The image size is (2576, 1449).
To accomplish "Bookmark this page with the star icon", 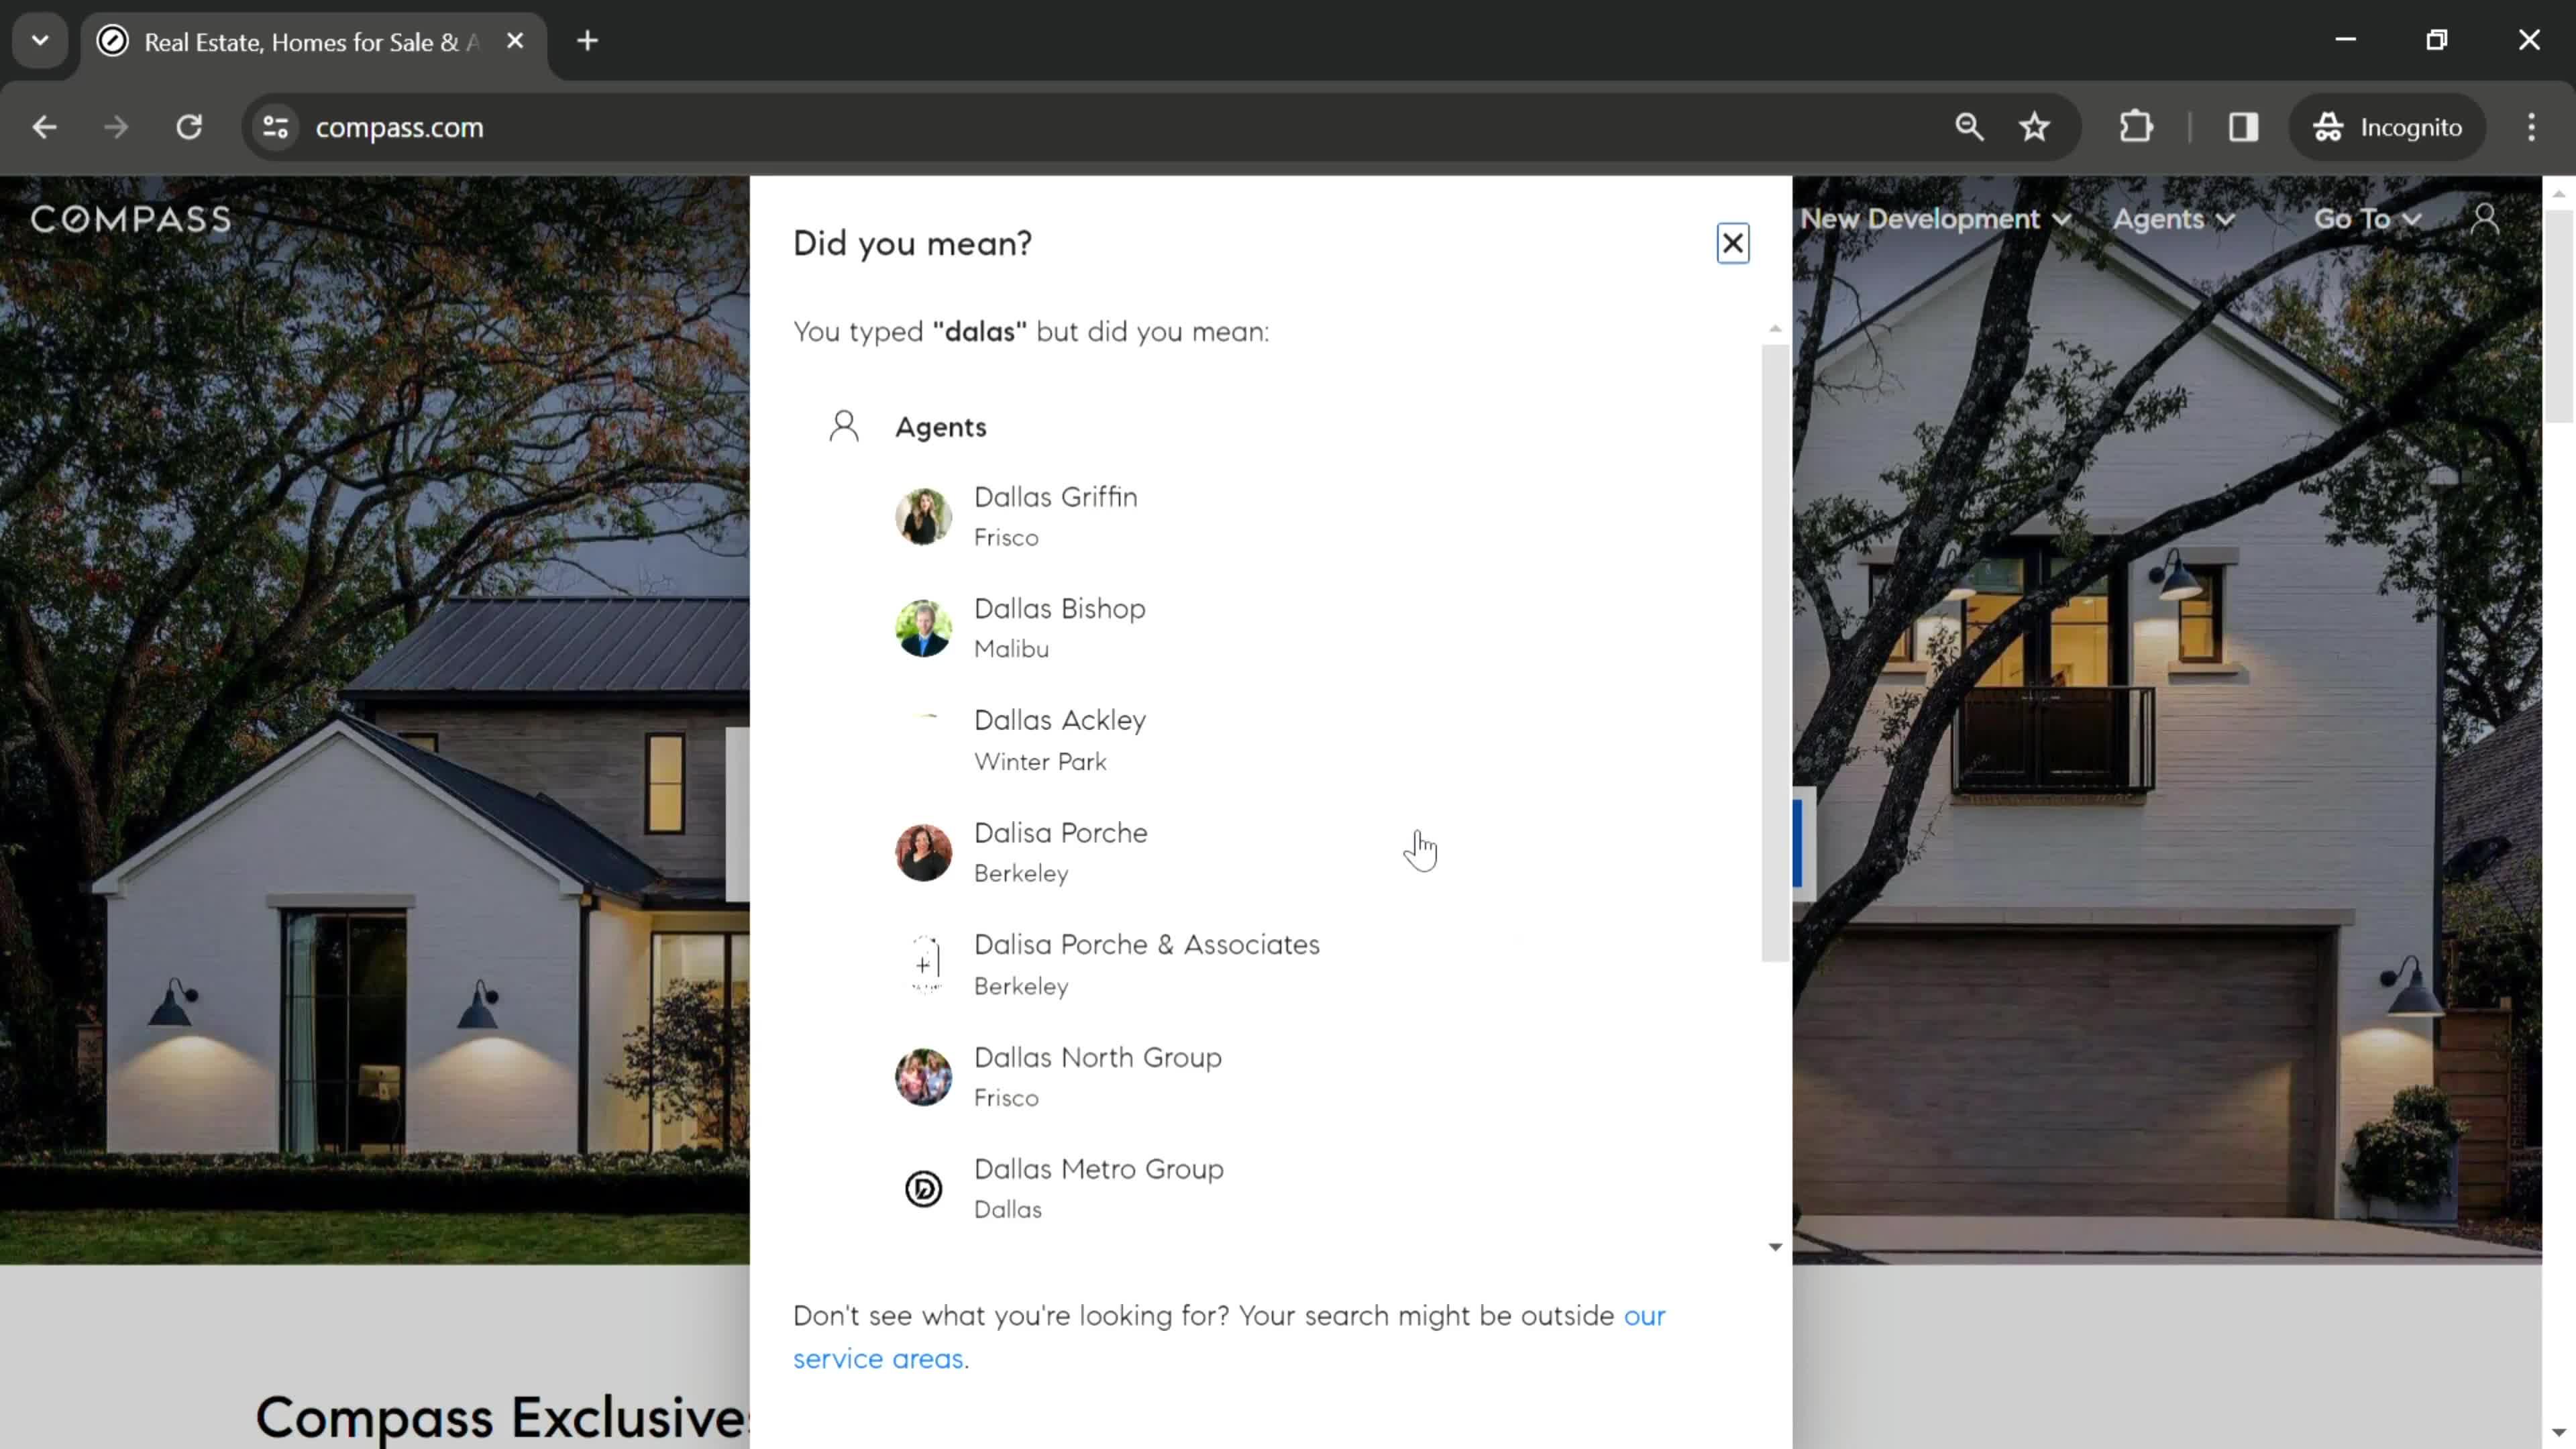I will [2035, 127].
